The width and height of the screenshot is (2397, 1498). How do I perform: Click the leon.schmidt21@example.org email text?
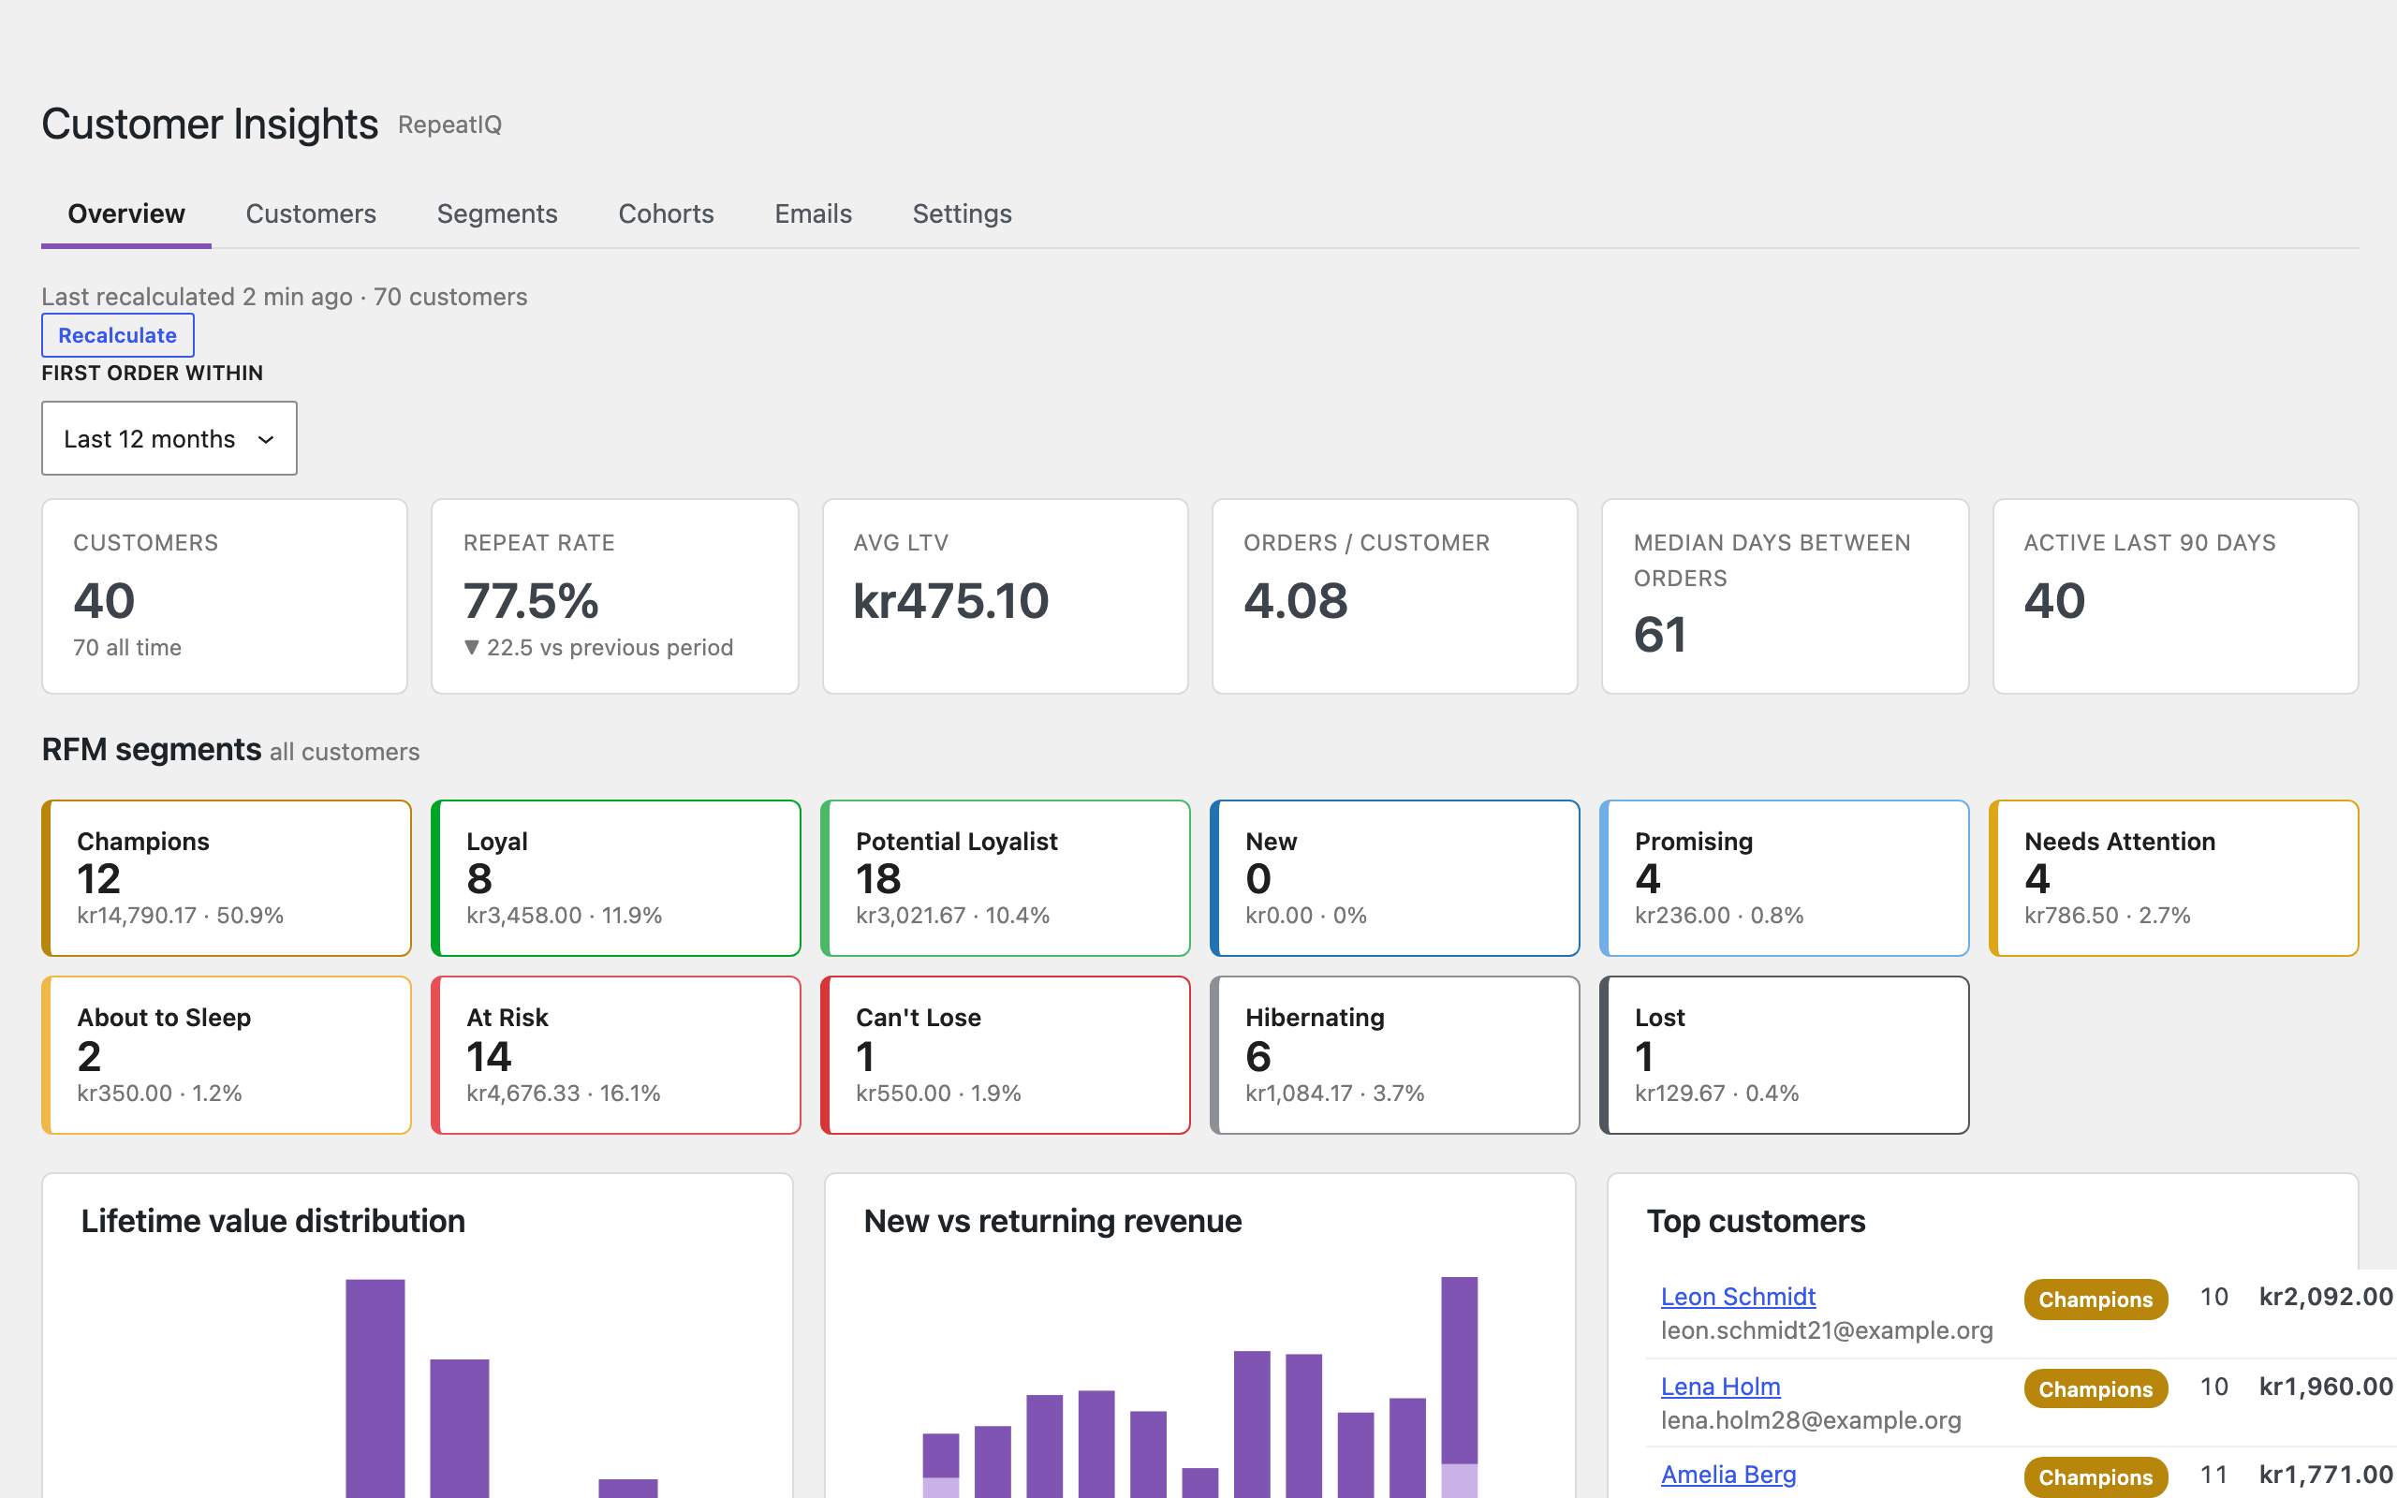(1827, 1329)
